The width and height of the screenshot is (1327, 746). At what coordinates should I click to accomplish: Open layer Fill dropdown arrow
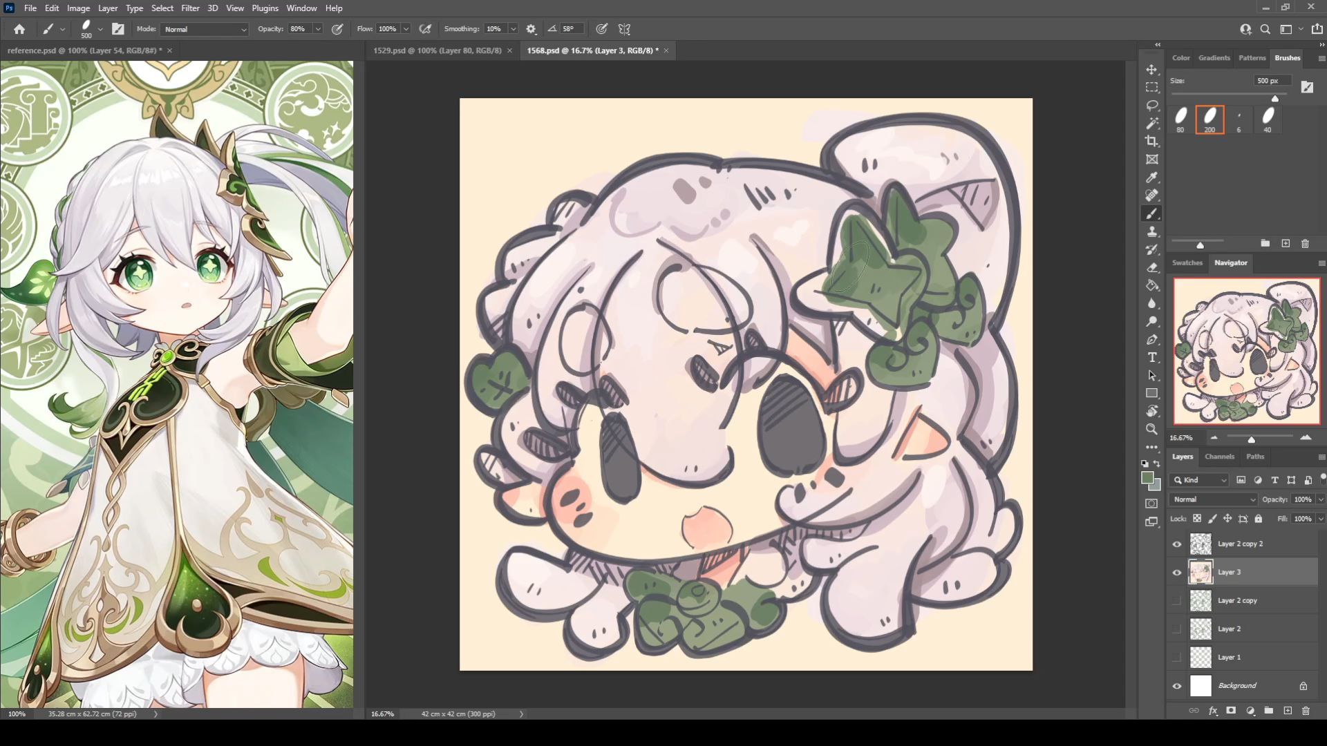coord(1321,519)
